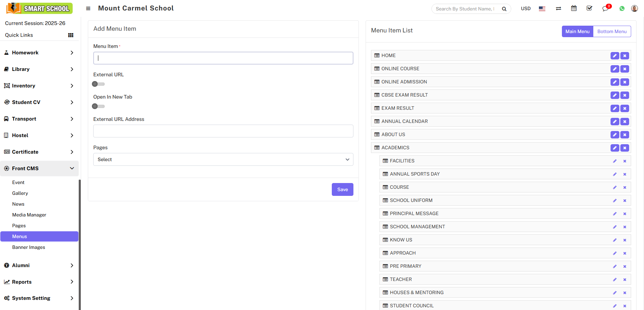644x310 pixels.
Task: Enable the Open In New Tab toggle
Action: tap(98, 106)
